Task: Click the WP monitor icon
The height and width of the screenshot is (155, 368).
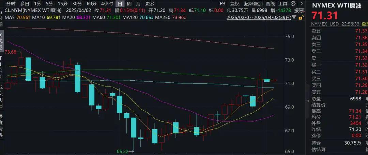Action: tap(302, 10)
